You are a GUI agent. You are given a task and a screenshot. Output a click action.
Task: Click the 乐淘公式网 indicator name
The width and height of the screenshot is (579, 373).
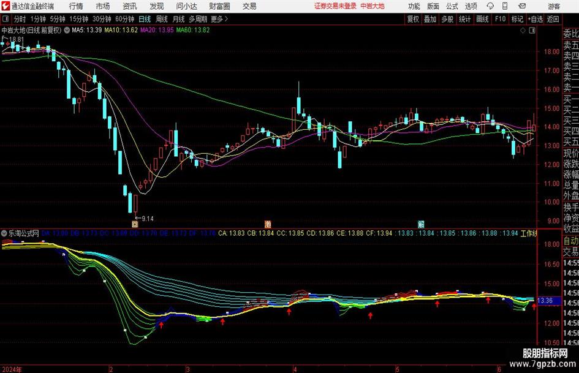click(24, 233)
